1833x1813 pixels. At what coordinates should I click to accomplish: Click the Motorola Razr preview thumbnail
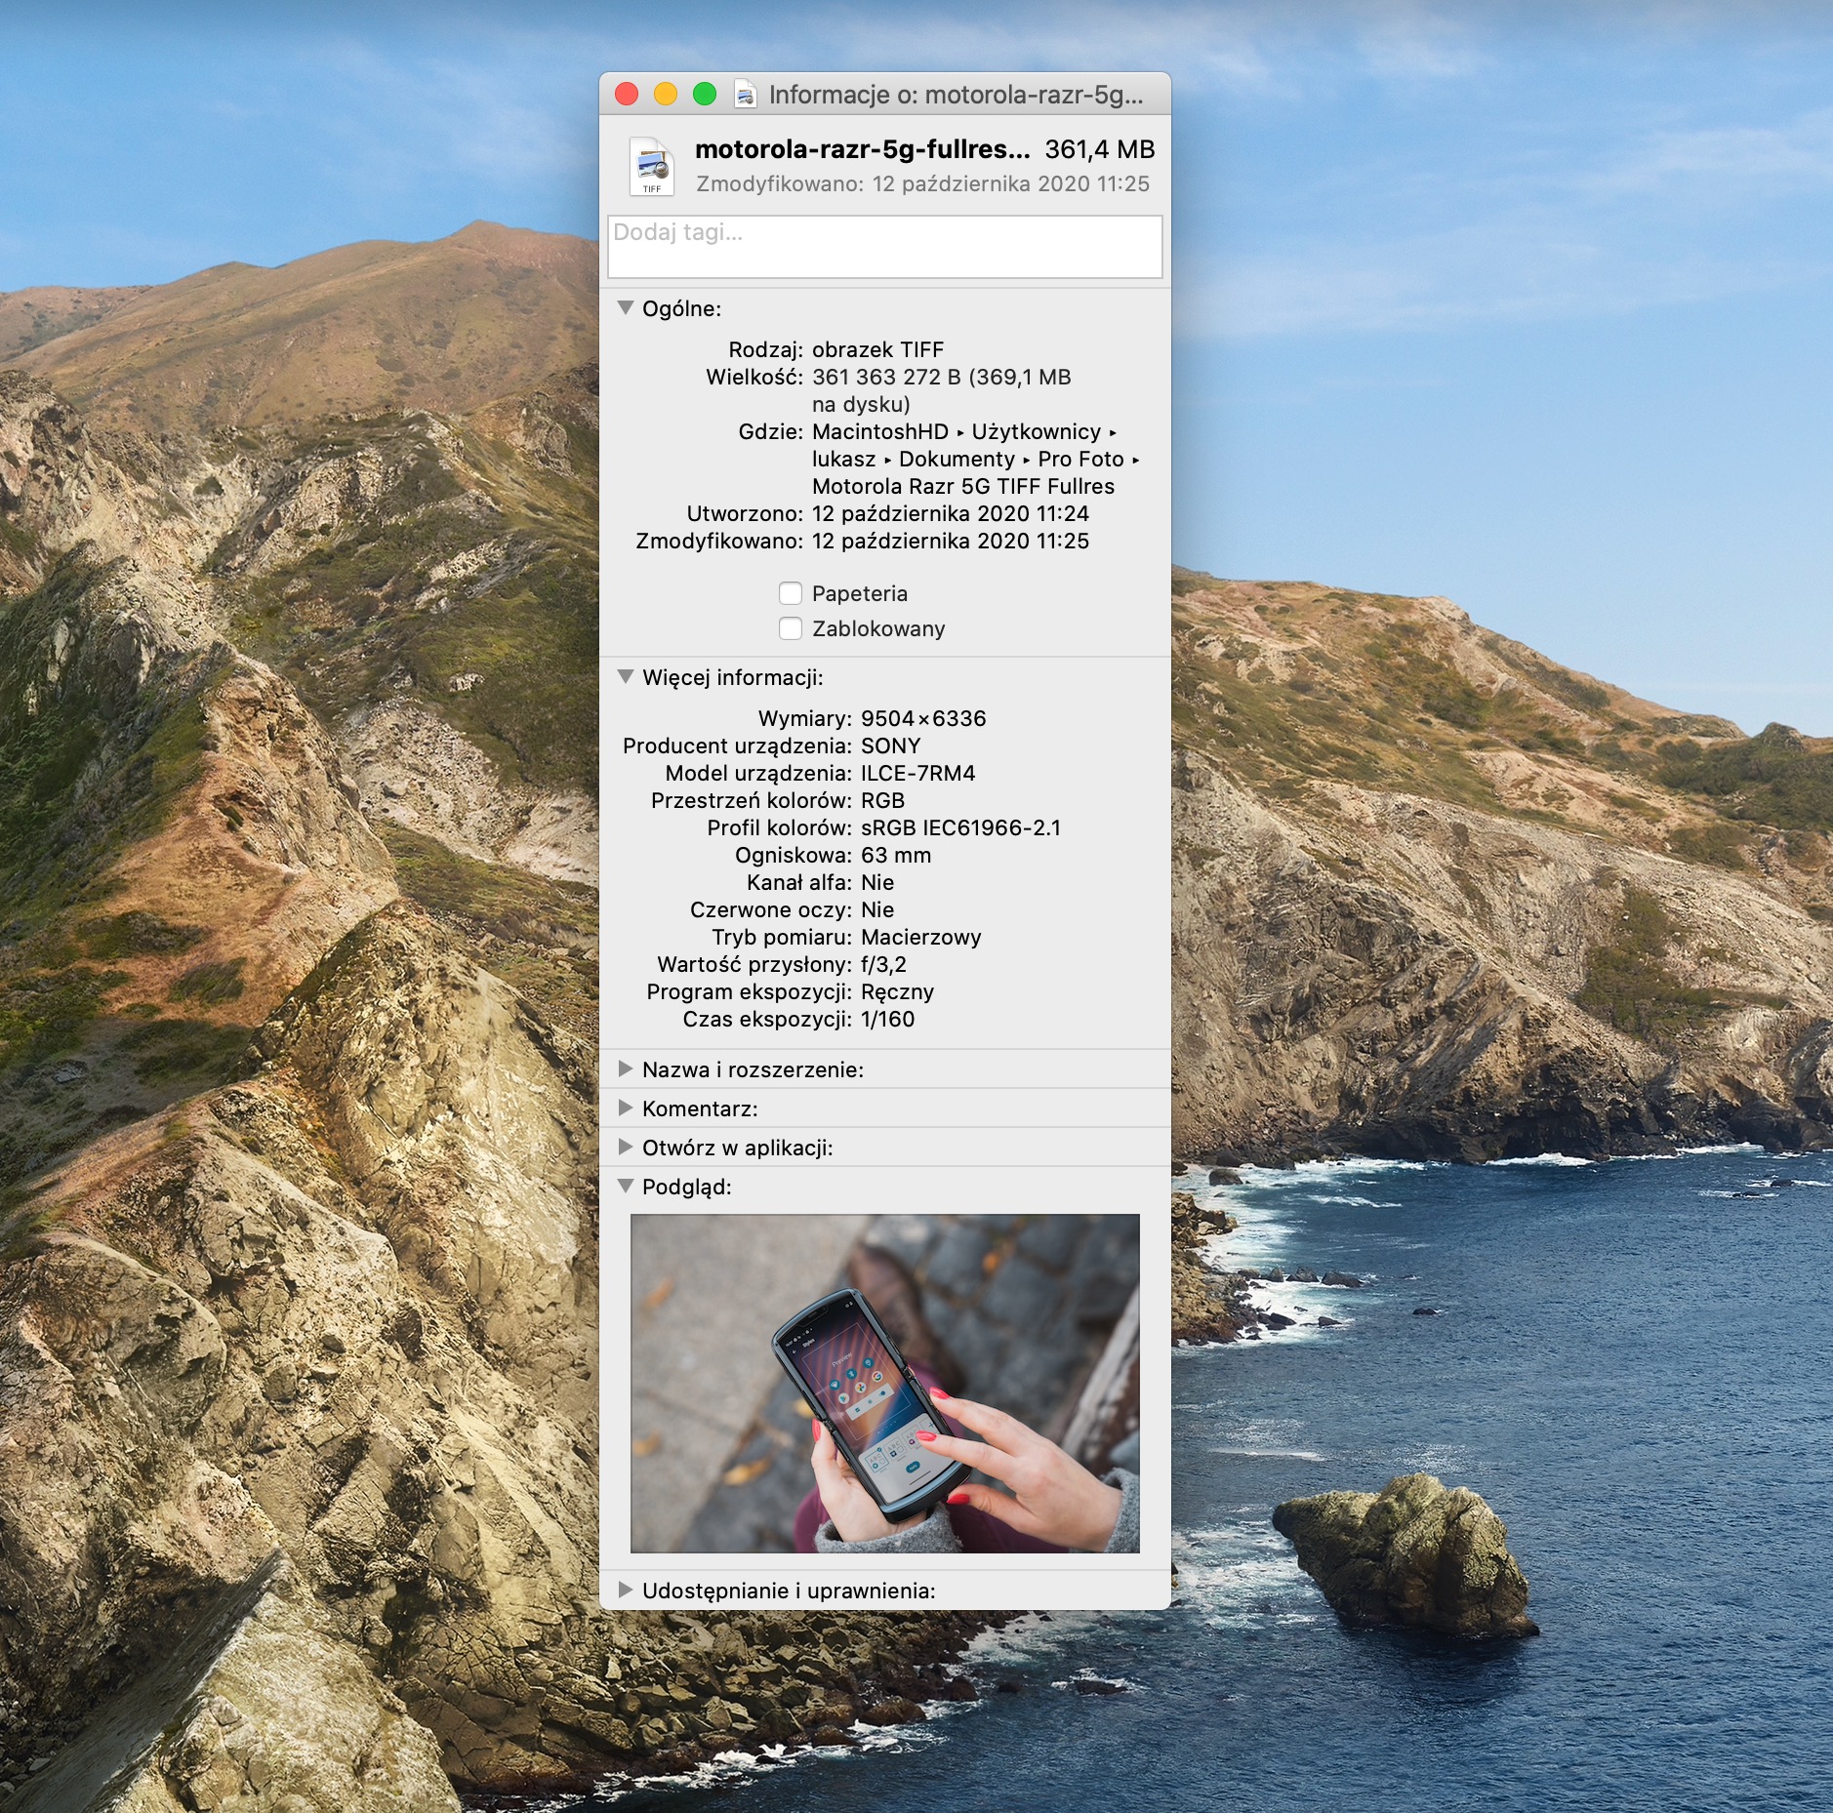click(884, 1383)
